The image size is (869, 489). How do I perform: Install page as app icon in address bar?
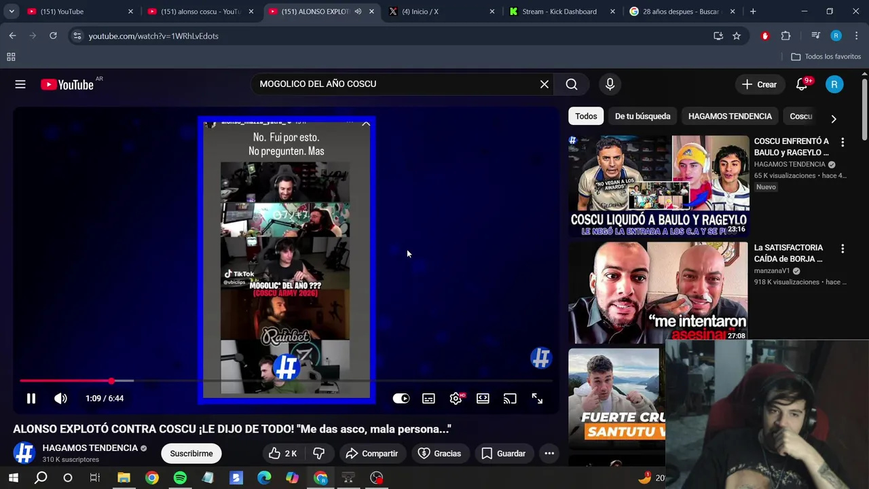coord(718,36)
